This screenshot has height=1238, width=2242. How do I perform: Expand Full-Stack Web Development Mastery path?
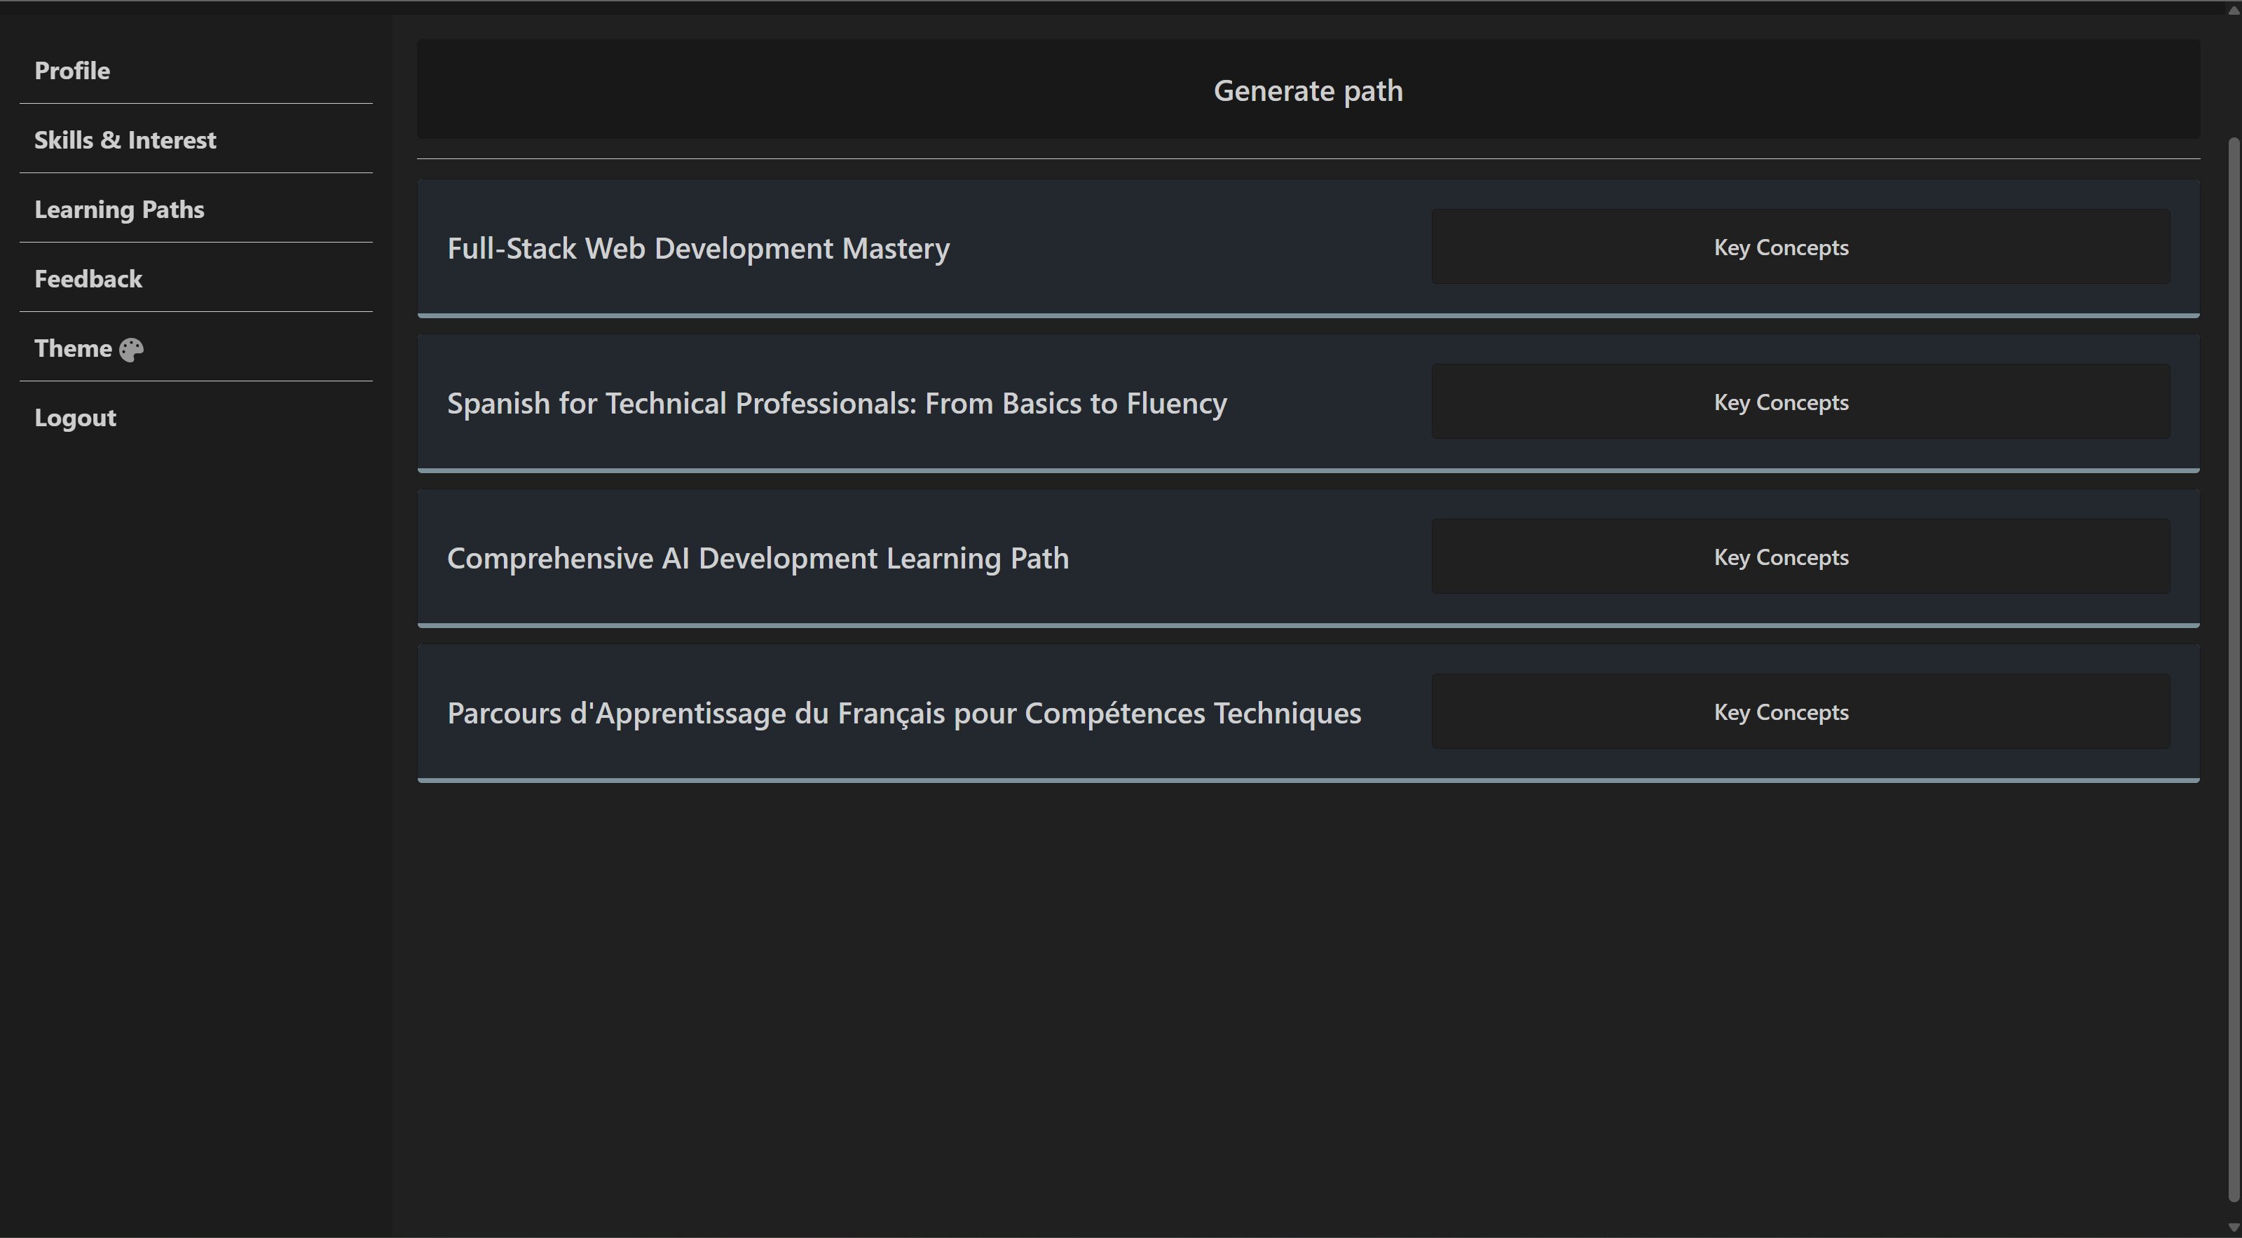(698, 249)
